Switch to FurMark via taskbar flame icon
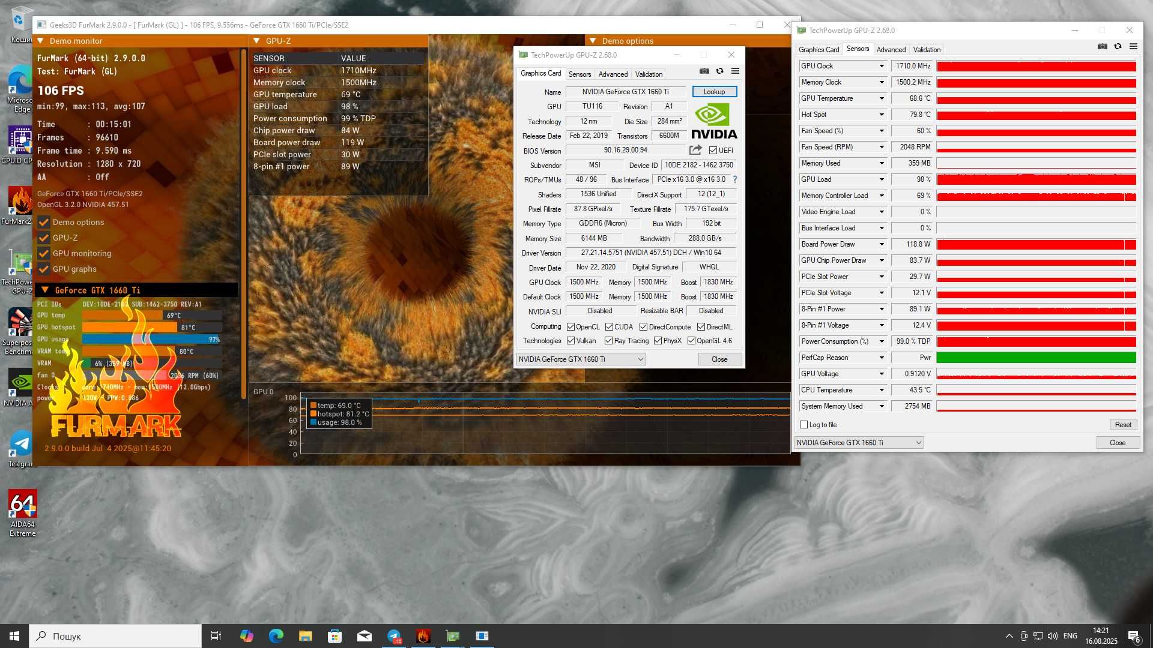This screenshot has width=1153, height=648. pos(423,636)
